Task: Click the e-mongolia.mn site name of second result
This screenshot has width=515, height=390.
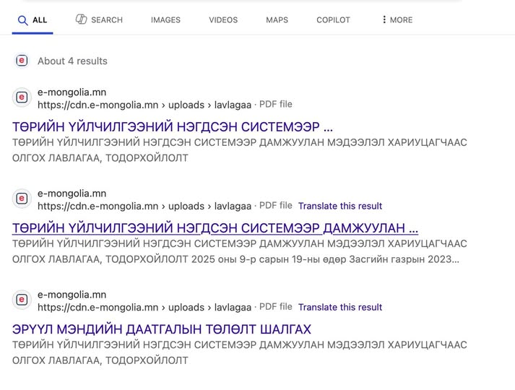Action: pos(72,194)
